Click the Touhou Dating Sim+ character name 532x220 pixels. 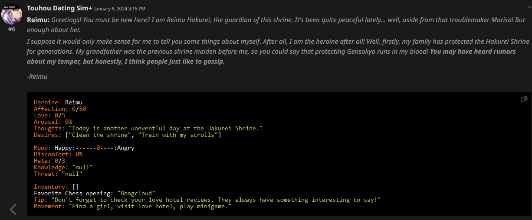pyautogui.click(x=59, y=8)
